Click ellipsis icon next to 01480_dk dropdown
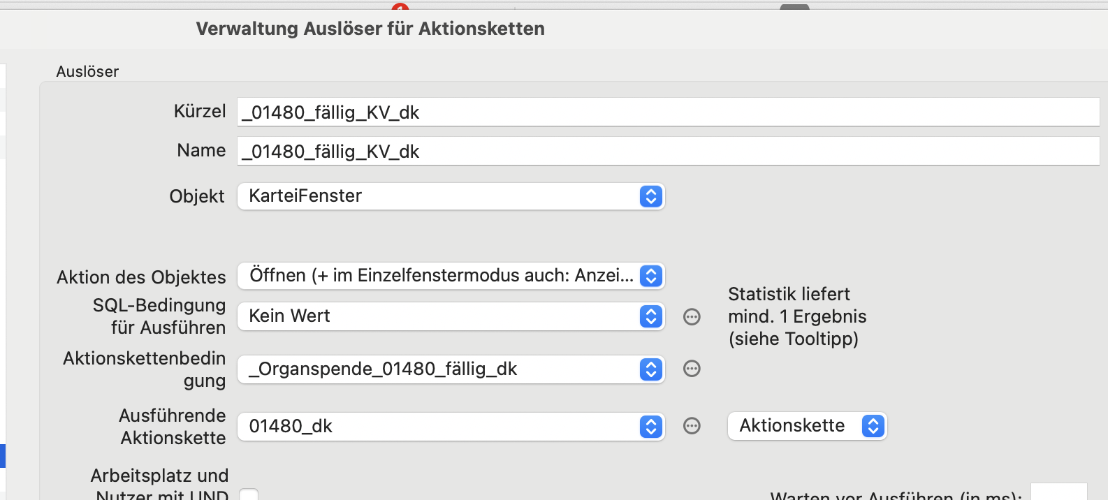 (x=692, y=426)
